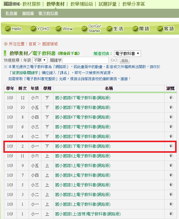
Task: Open 教學補給站 menu
Action: click(x=82, y=4)
